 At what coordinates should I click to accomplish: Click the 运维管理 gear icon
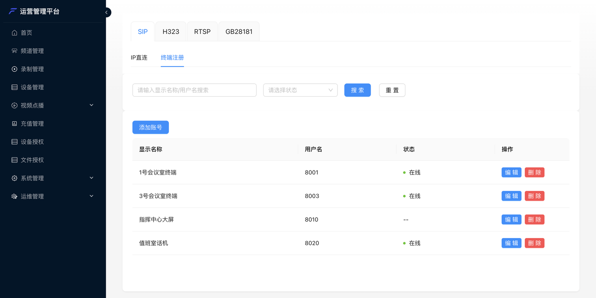point(15,196)
